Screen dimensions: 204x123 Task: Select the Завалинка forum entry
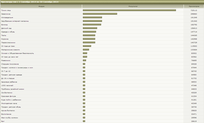coord(6,14)
